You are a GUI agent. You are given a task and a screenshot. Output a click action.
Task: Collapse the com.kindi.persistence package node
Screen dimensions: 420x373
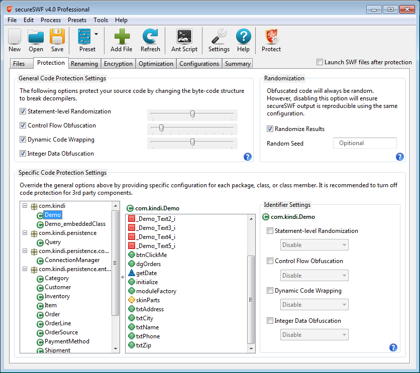[x=25, y=233]
